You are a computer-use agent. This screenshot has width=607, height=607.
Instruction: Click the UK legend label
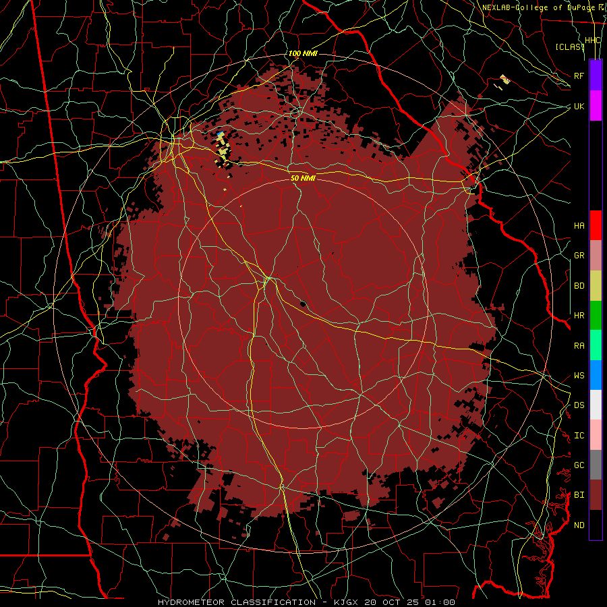click(579, 106)
